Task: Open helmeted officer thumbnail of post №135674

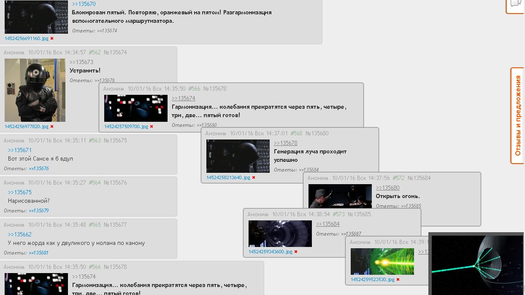Action: click(35, 90)
